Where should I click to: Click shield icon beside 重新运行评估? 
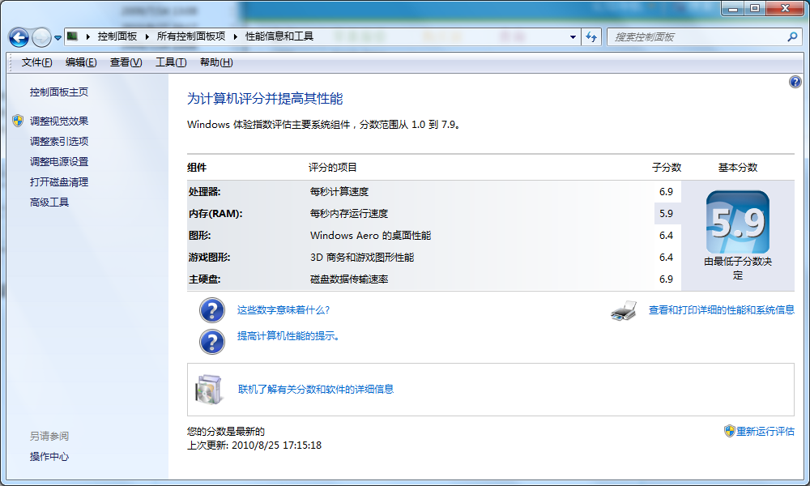(x=730, y=431)
